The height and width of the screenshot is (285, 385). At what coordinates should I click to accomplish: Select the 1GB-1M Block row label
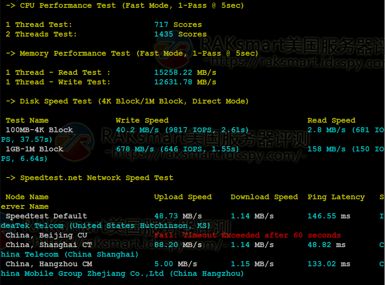34,149
